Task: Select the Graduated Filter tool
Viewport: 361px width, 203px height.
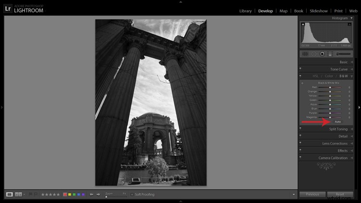Action: coord(330,54)
